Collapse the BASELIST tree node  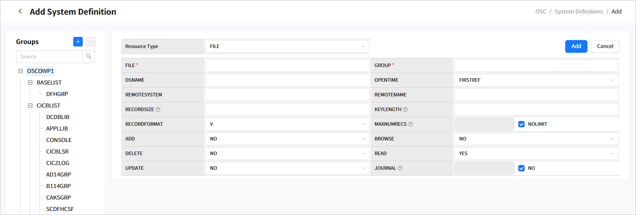30,83
